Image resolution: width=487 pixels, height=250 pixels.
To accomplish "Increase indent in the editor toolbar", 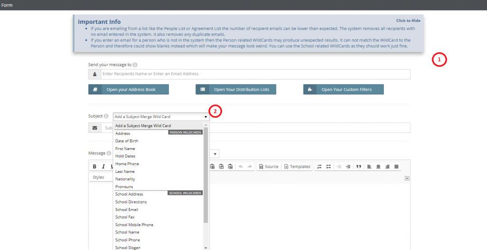I will coord(348,167).
